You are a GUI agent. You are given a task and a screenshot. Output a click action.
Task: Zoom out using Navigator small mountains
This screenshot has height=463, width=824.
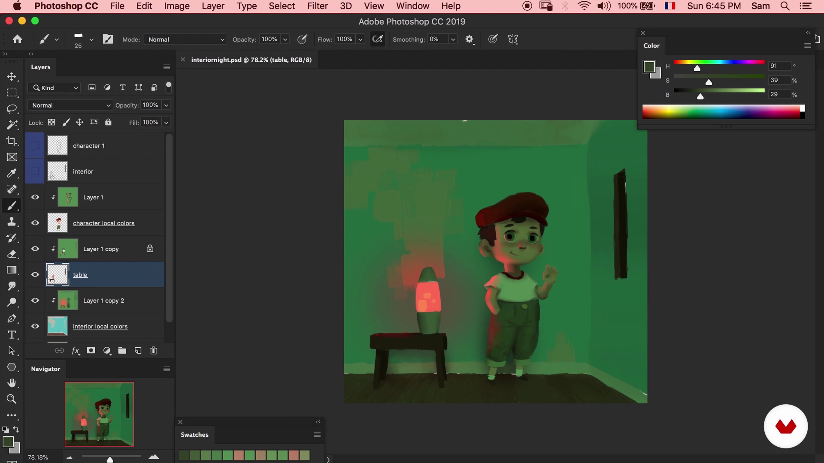tap(69, 458)
